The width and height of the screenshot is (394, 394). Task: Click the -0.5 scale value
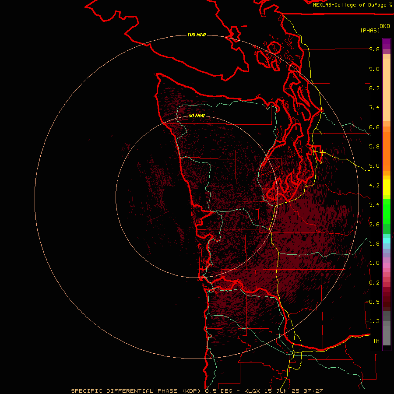(373, 302)
